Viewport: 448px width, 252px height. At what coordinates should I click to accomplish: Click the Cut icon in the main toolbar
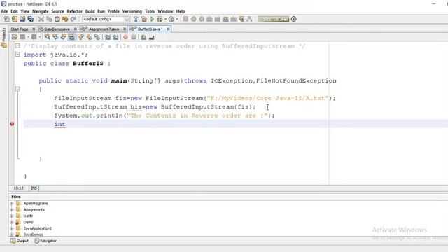click(41, 19)
